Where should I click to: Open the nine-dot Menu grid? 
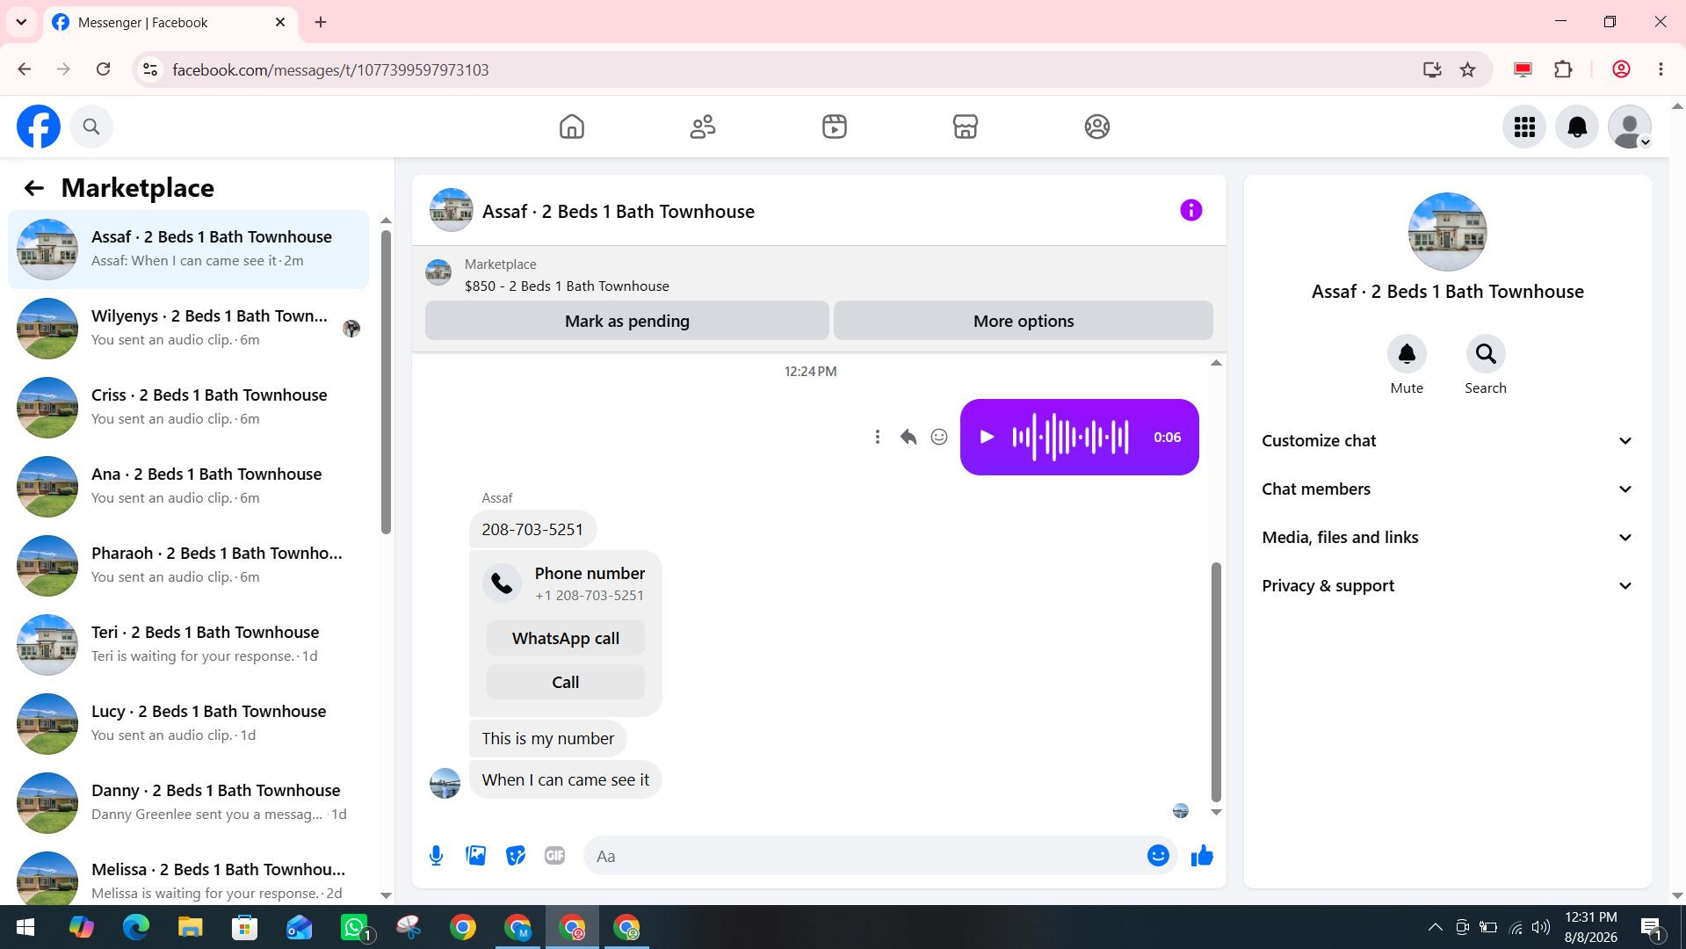1524,127
